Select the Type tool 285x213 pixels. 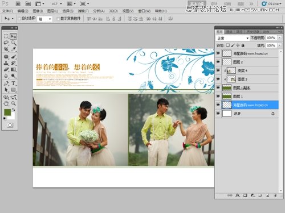point(13,83)
